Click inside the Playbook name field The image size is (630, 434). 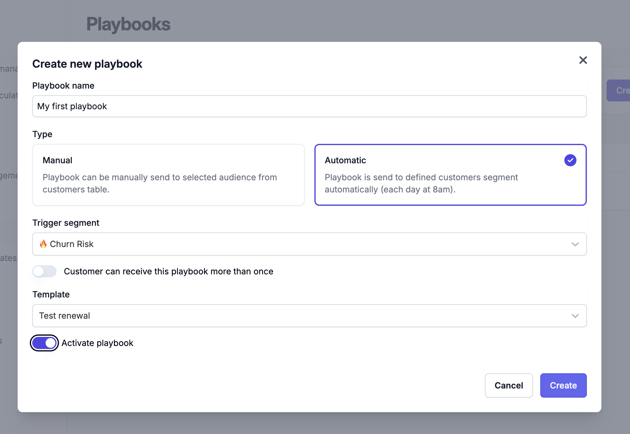click(309, 106)
